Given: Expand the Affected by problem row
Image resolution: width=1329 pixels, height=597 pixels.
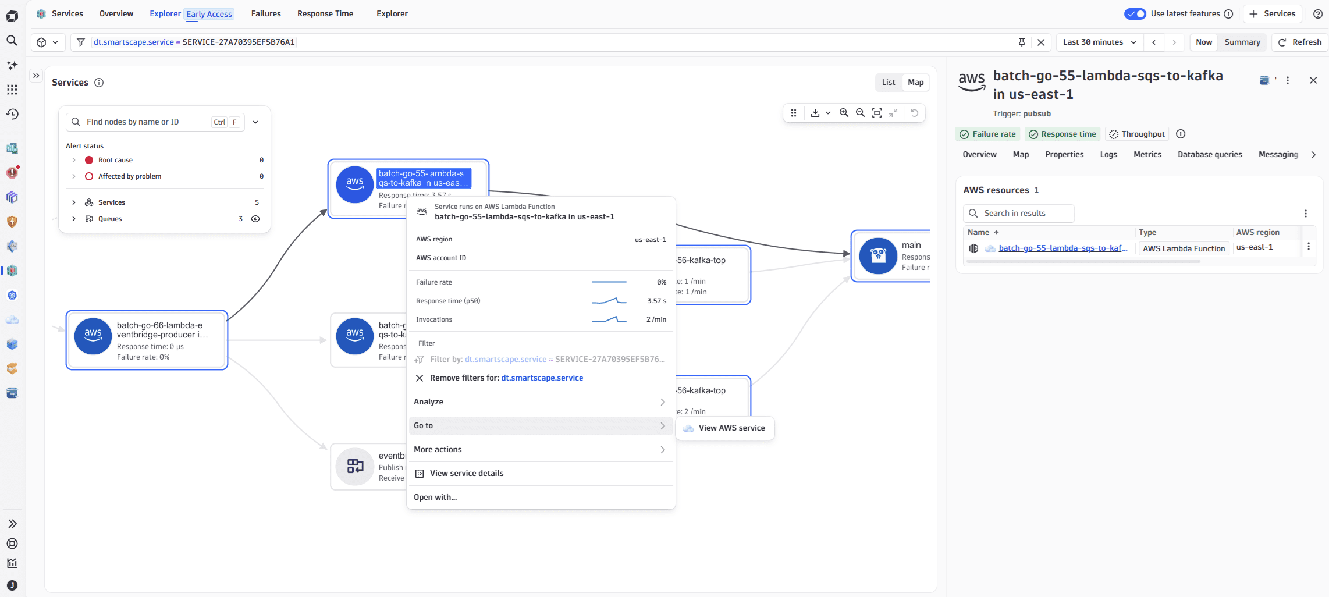Looking at the screenshot, I should [74, 176].
